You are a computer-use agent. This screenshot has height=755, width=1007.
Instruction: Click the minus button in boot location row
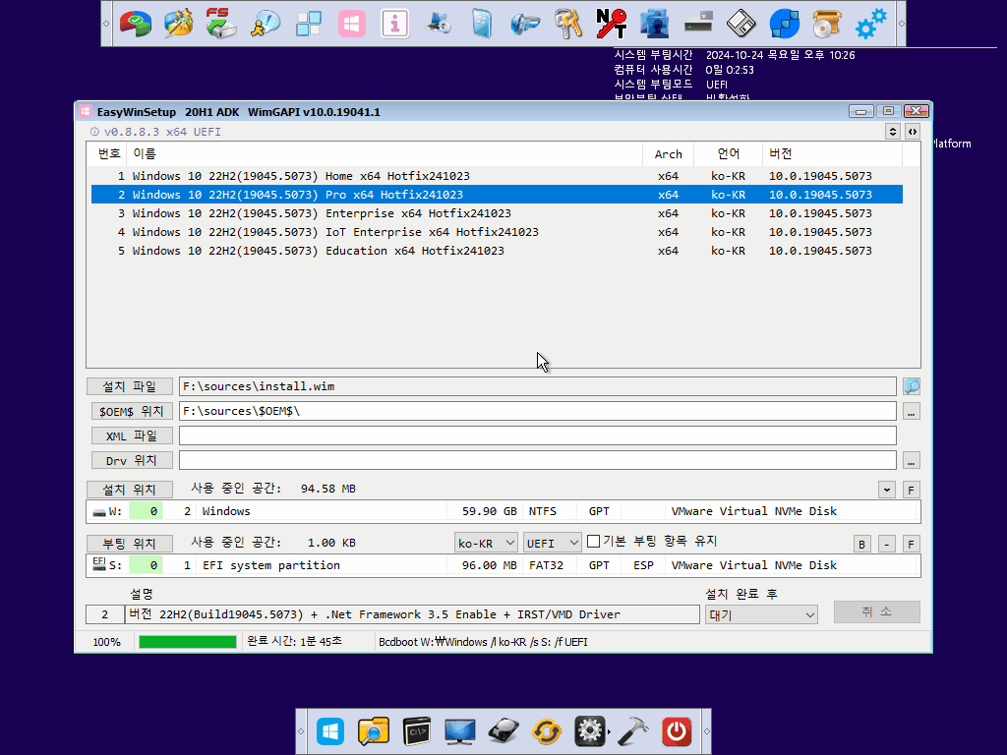[886, 544]
